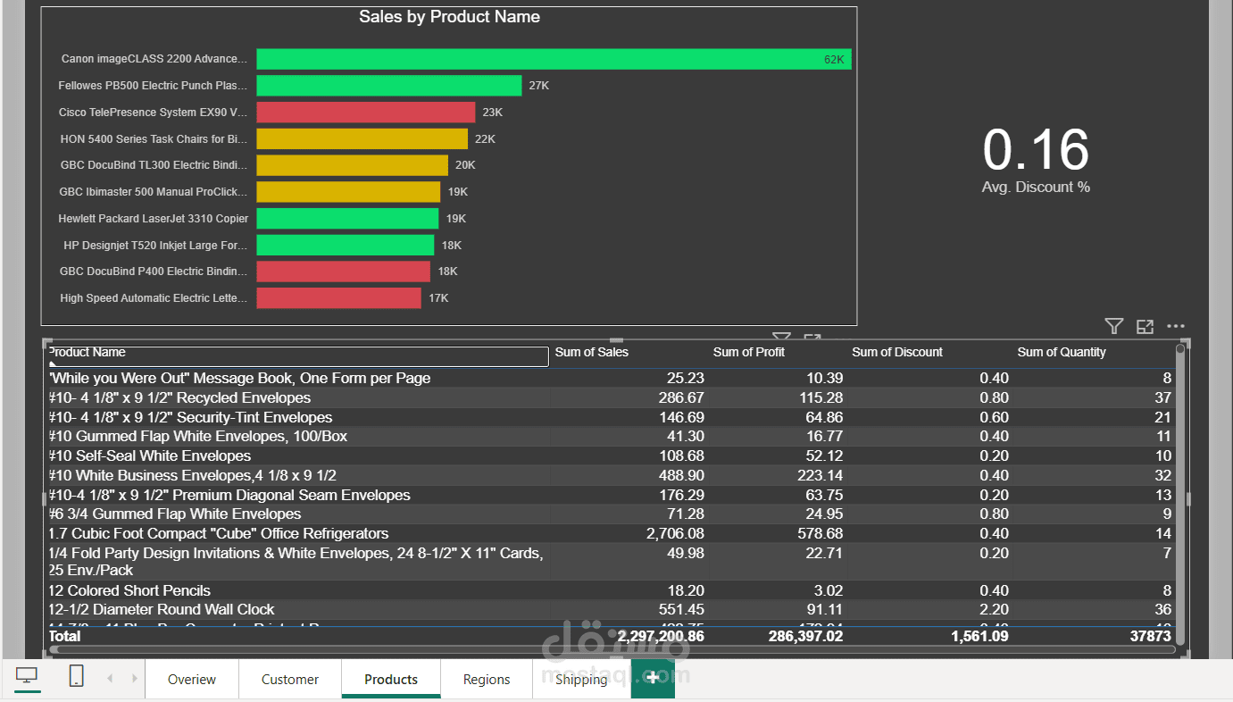This screenshot has width=1233, height=702.
Task: Click the next page tabs arrow
Action: tap(135, 679)
